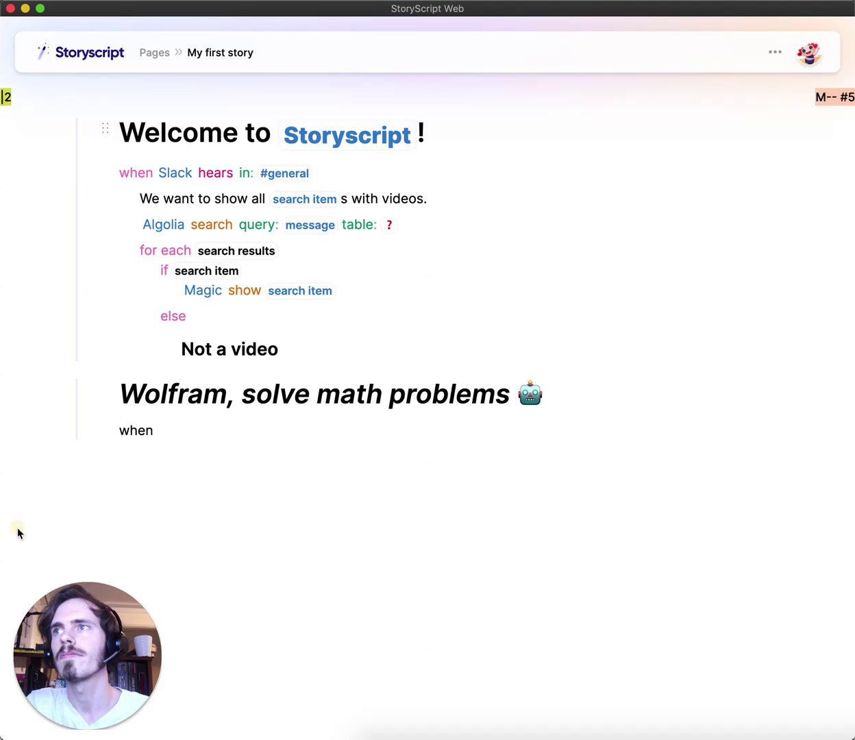
Task: Go to Pages breadcrumb
Action: click(x=154, y=53)
